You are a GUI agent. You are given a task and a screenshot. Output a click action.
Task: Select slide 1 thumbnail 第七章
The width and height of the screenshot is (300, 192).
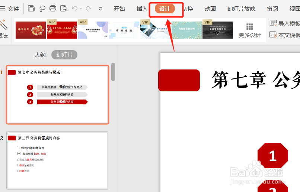coord(58,95)
